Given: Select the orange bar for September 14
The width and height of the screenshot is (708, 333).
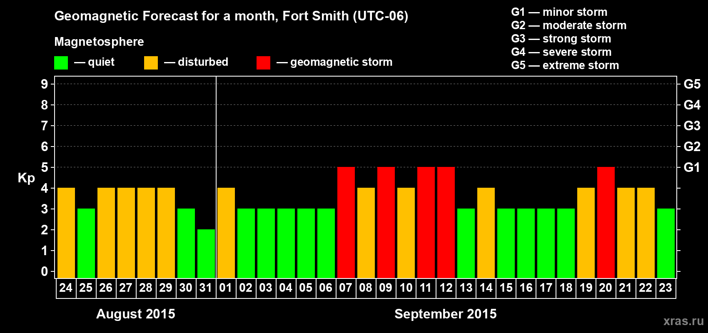Looking at the screenshot, I should (x=486, y=233).
